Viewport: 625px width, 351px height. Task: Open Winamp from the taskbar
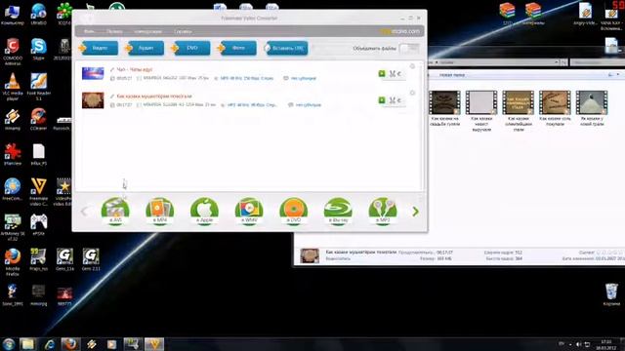92,344
